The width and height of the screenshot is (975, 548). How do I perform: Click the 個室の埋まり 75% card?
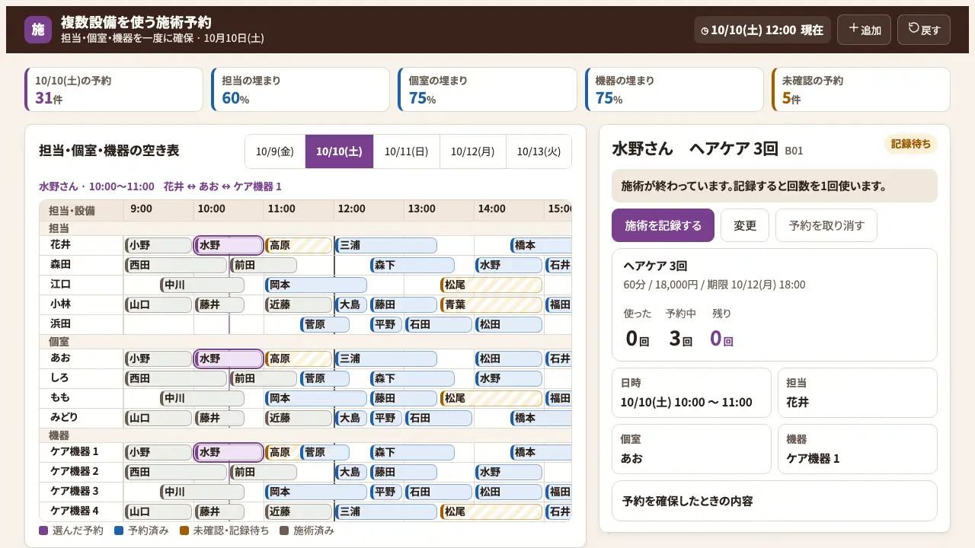point(487,90)
